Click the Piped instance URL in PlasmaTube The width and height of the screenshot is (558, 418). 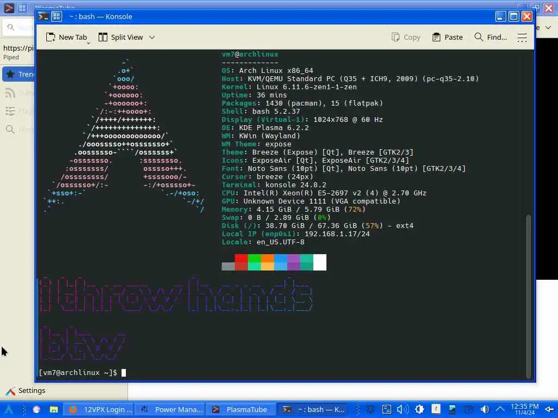19,48
